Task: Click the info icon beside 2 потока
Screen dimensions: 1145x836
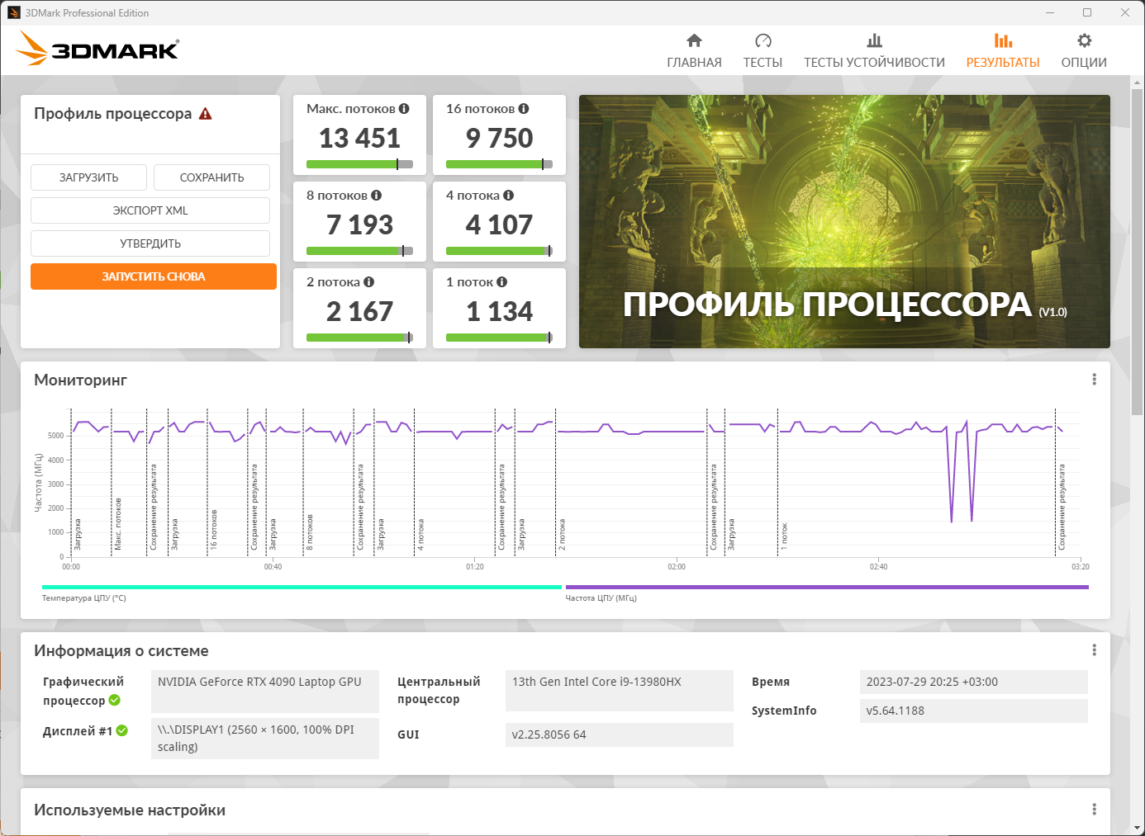Action: pos(369,282)
